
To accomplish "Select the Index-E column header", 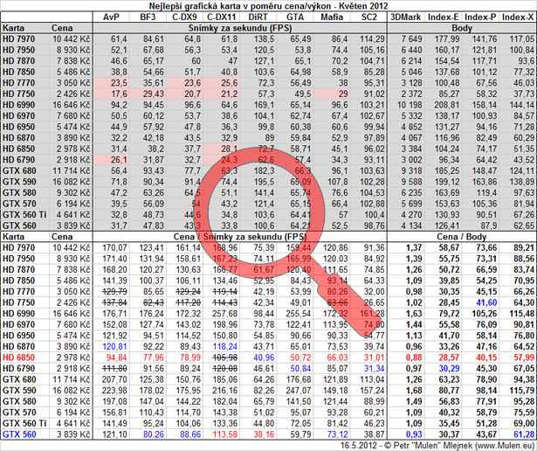I will 444,17.
